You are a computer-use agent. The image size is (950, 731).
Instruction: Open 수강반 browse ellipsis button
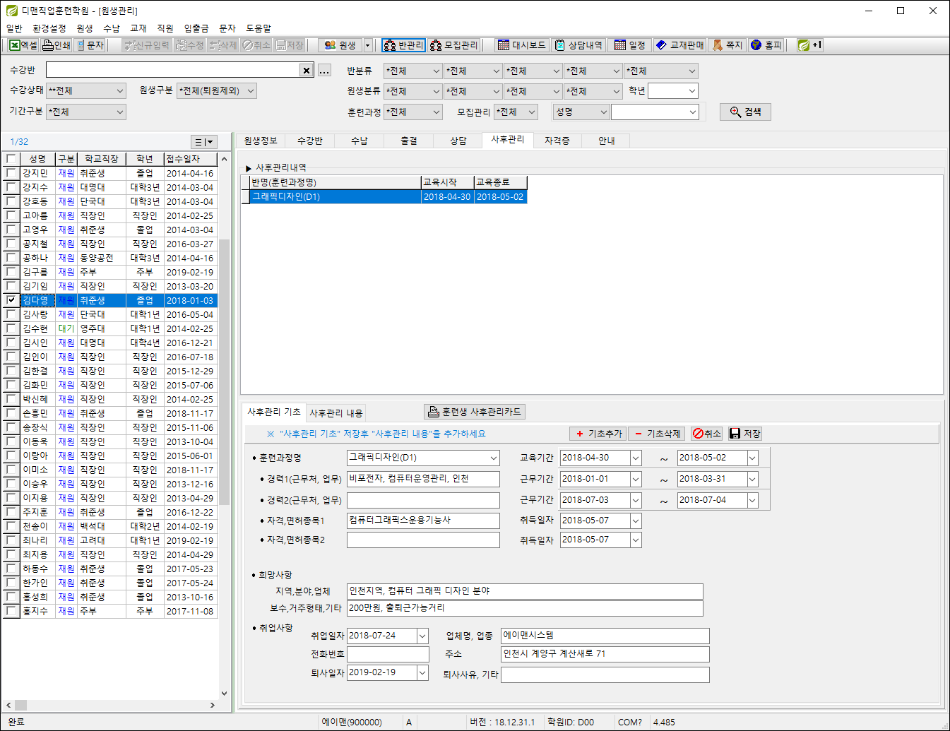tap(324, 70)
